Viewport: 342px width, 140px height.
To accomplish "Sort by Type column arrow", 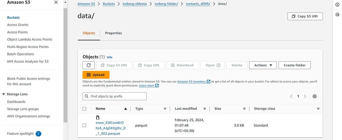I will (x=165, y=109).
